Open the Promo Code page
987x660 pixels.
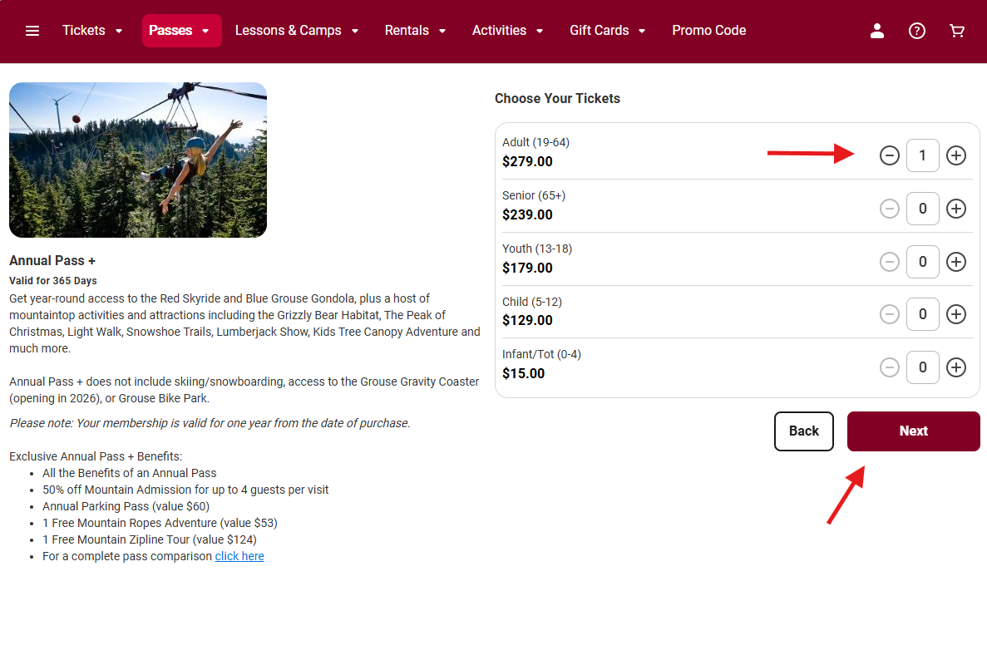(x=708, y=31)
